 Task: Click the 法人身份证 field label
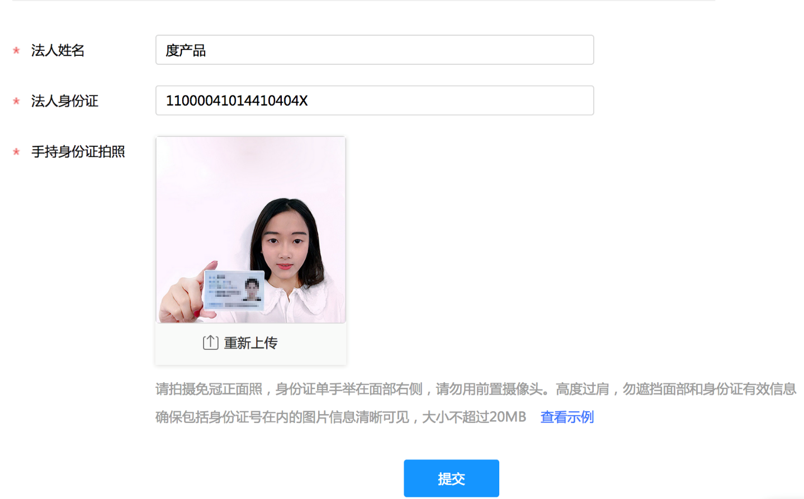(x=64, y=101)
